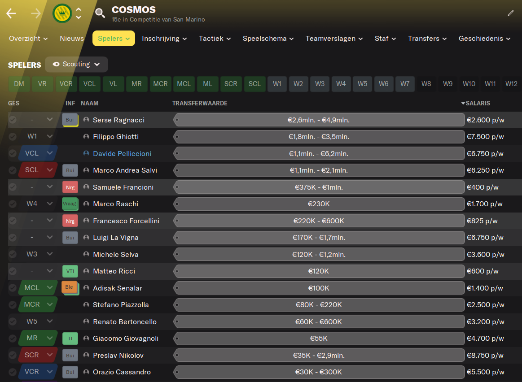Open search with the magnifier icon
The image size is (522, 382).
click(100, 13)
